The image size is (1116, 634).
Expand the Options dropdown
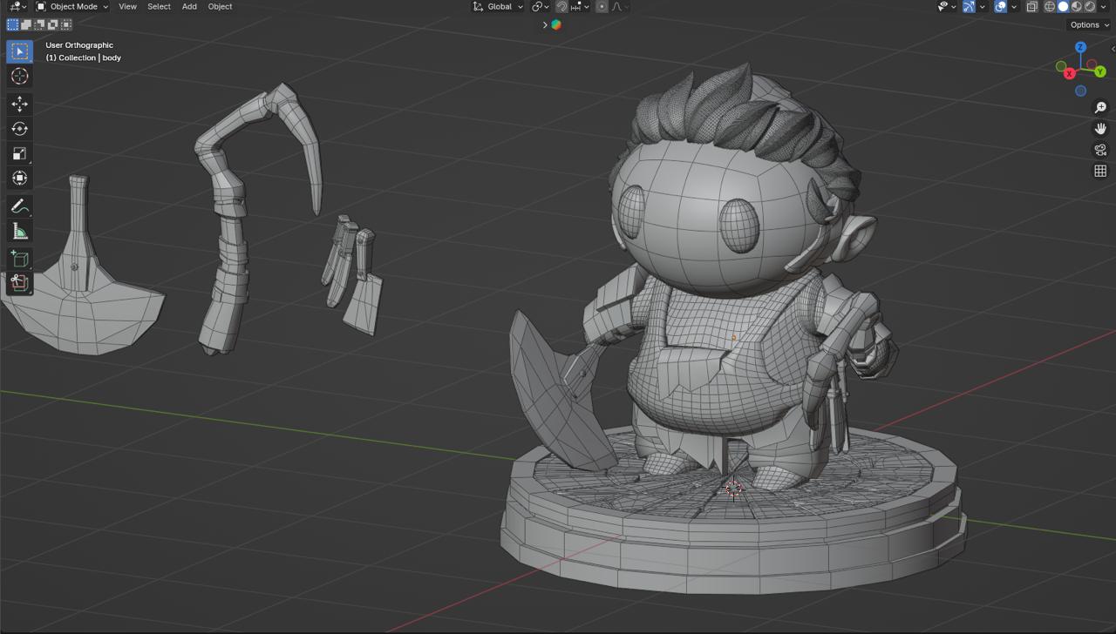click(x=1089, y=24)
